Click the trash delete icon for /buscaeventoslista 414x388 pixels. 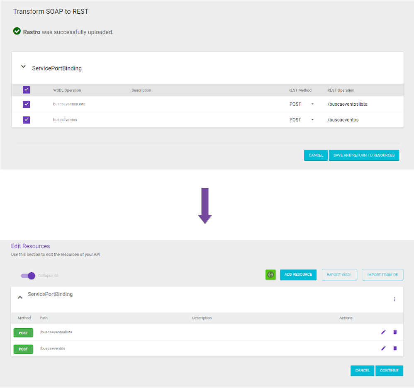(395, 332)
